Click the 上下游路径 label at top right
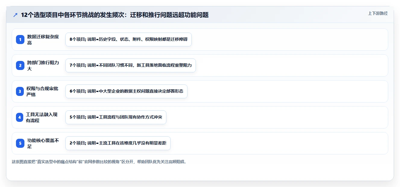The height and width of the screenshot is (187, 400). (378, 13)
